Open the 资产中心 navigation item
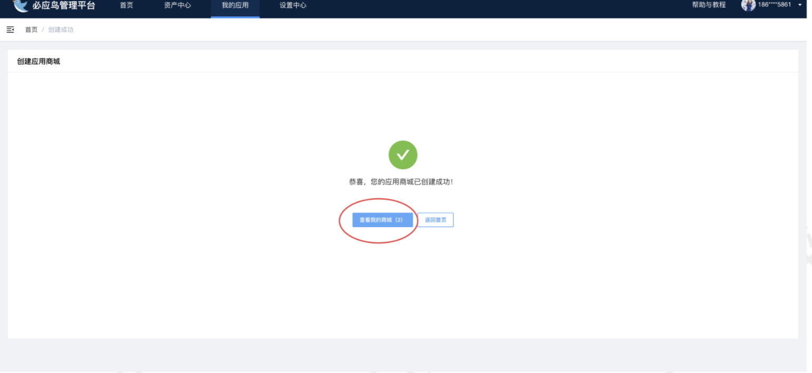The width and height of the screenshot is (812, 373). 177,5
